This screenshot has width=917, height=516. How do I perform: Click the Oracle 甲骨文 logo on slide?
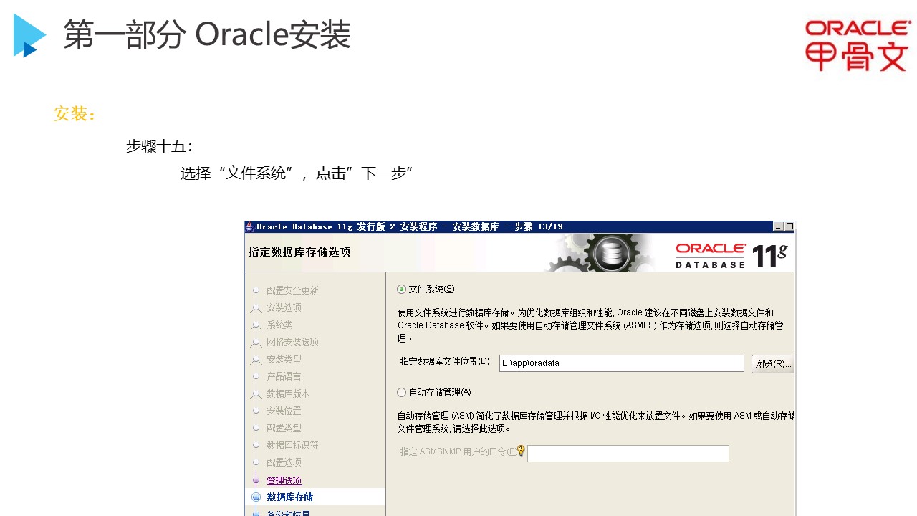point(858,46)
